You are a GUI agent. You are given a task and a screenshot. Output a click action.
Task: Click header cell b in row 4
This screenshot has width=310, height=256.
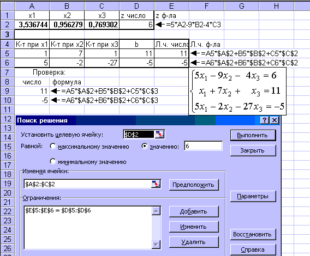(136, 44)
